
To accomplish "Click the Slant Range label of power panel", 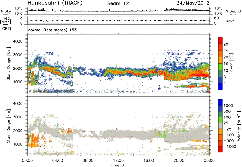I will [x=8, y=64].
